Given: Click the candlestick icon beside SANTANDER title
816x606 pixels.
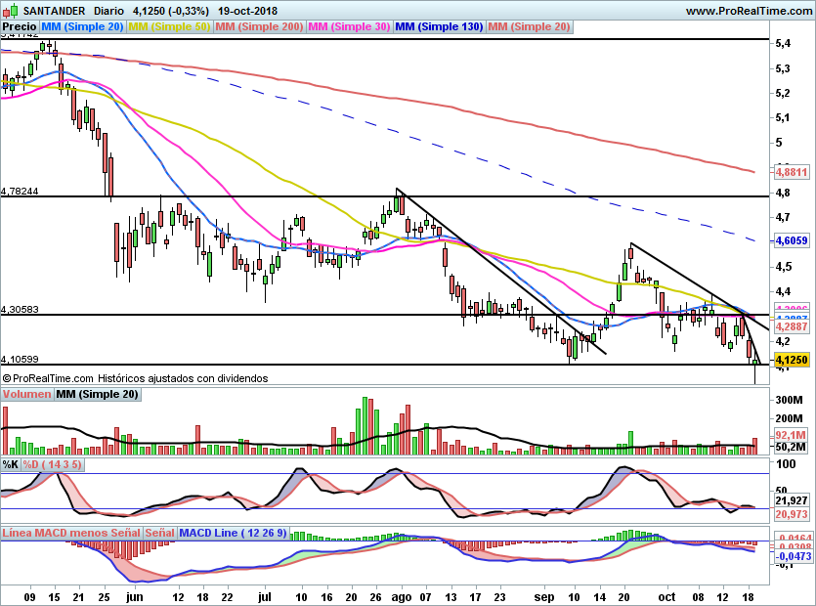Looking at the screenshot, I should pyautogui.click(x=10, y=10).
